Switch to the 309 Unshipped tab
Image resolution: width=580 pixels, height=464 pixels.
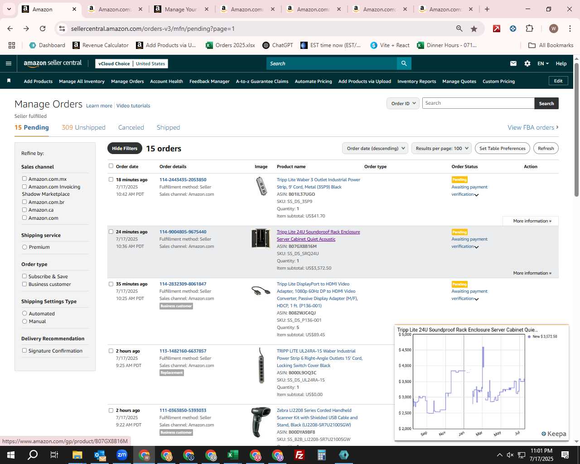[83, 127]
